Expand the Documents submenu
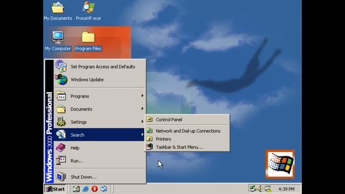345x194 pixels. click(x=100, y=109)
